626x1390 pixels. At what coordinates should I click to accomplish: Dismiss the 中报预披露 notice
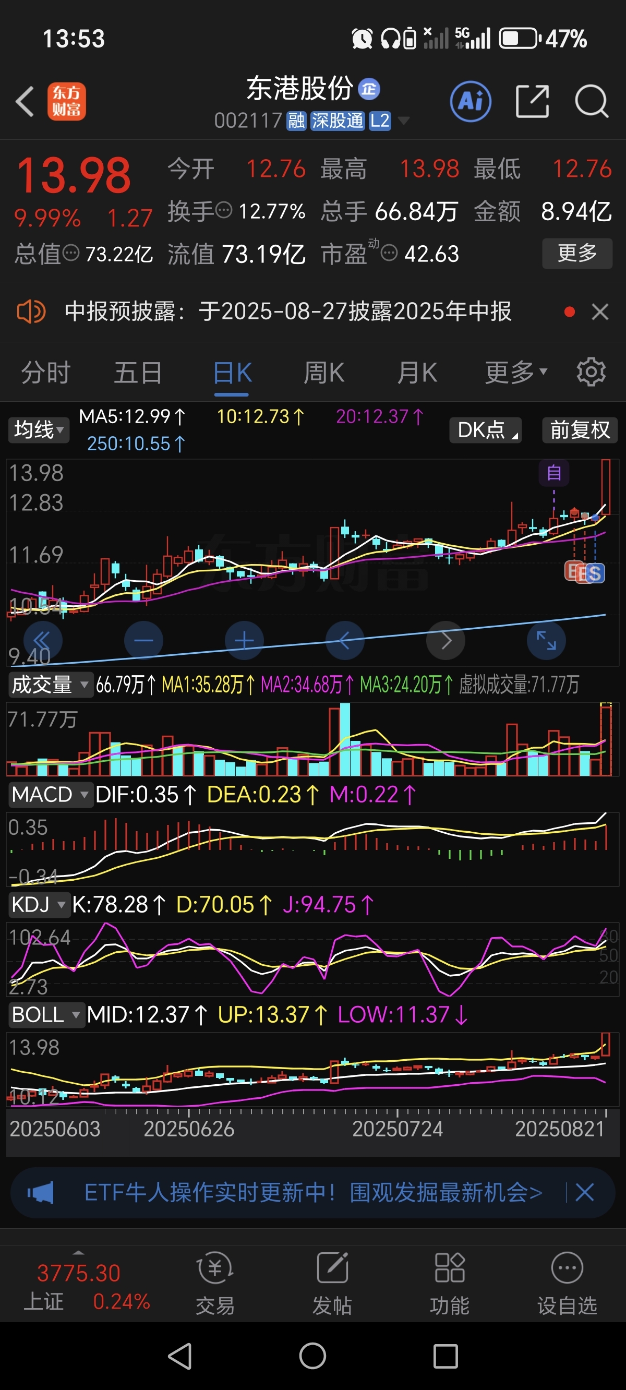pyautogui.click(x=600, y=311)
